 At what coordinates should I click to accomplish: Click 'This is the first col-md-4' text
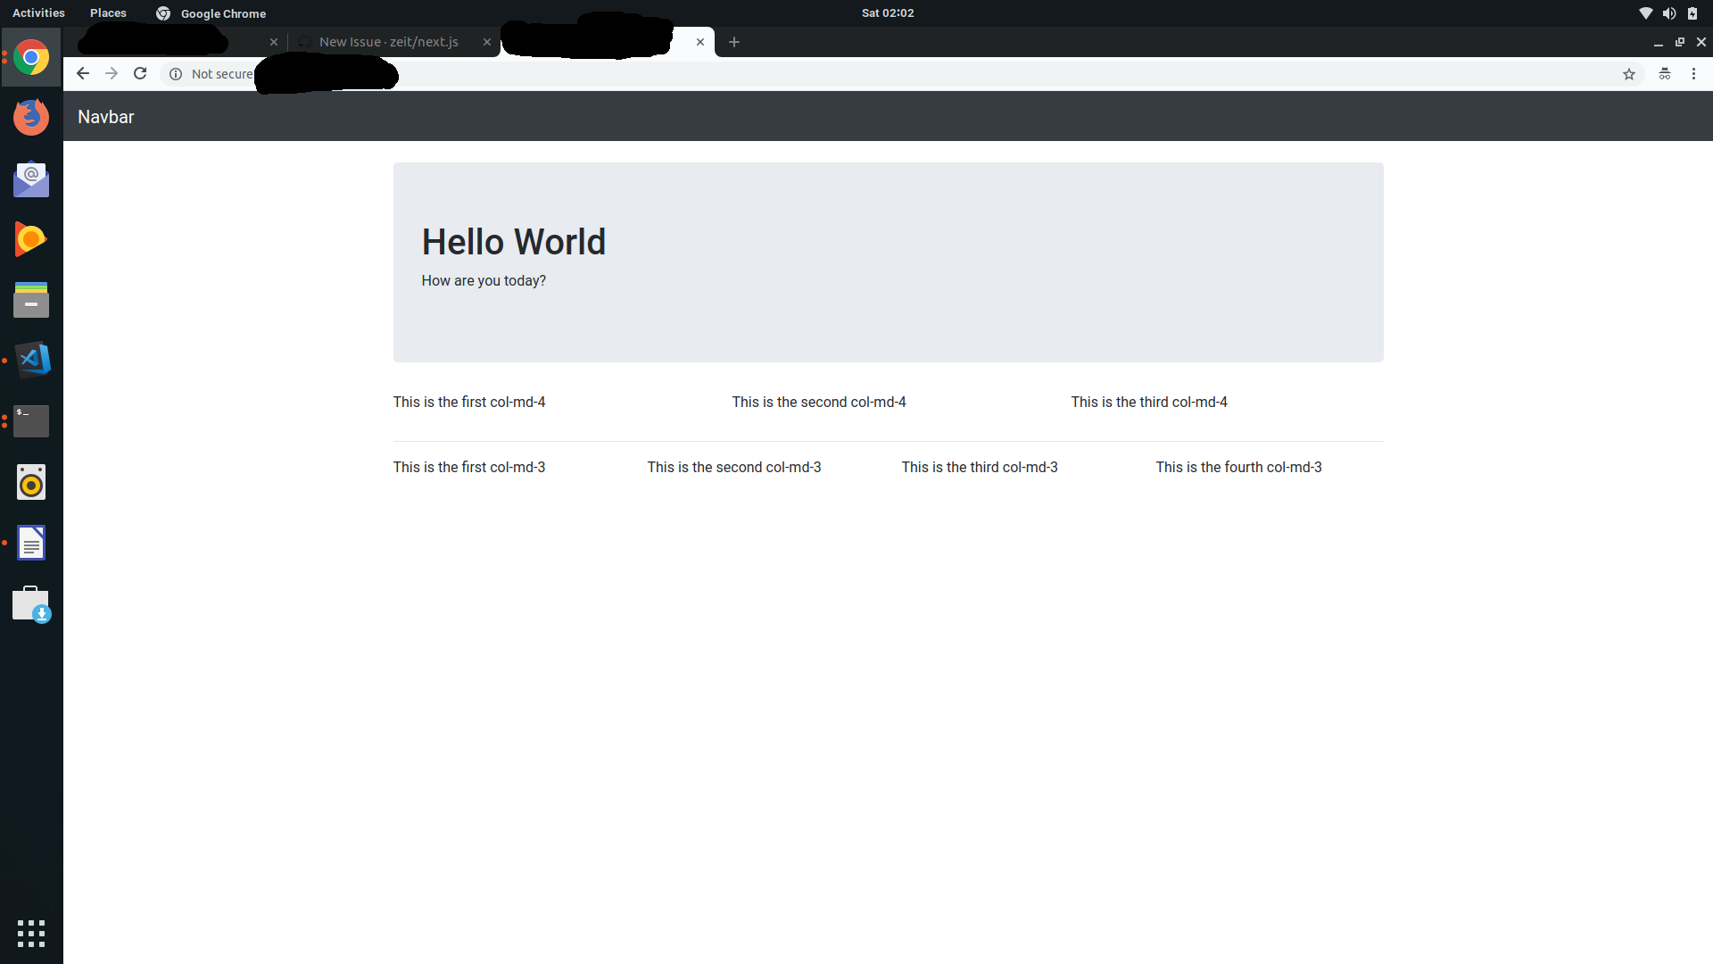coord(469,402)
